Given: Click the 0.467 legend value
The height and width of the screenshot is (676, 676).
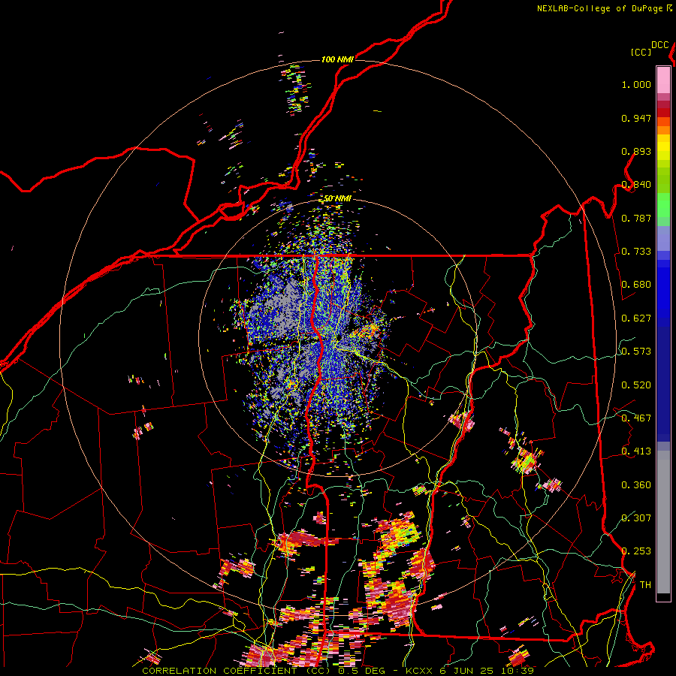Looking at the screenshot, I should tap(636, 418).
